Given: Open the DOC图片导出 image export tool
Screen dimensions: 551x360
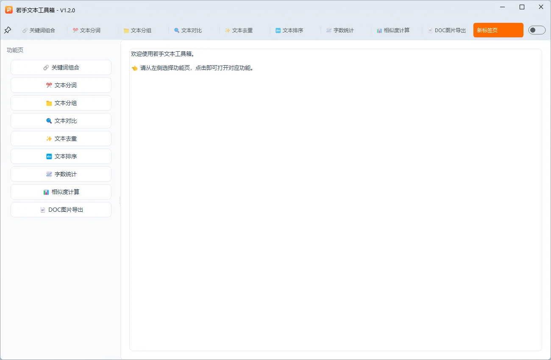Looking at the screenshot, I should (x=61, y=210).
